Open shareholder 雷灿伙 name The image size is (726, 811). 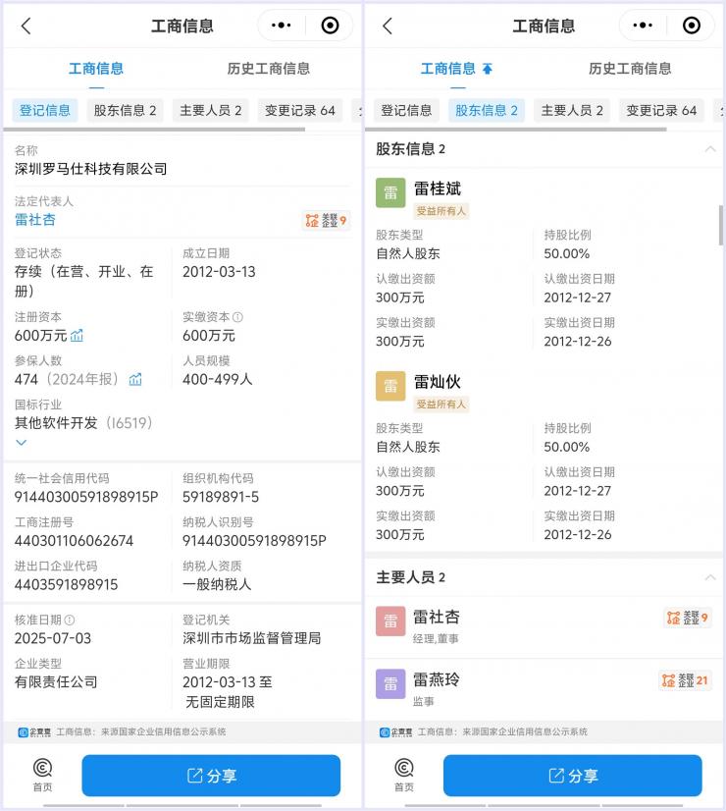point(438,382)
